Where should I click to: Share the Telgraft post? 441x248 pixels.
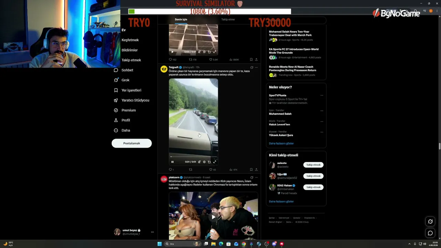point(256,169)
